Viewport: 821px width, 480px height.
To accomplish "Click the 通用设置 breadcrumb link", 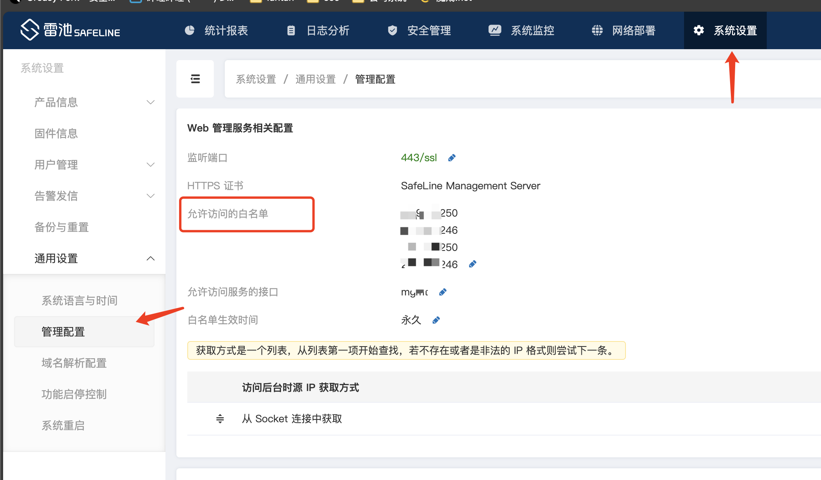I will pos(315,79).
